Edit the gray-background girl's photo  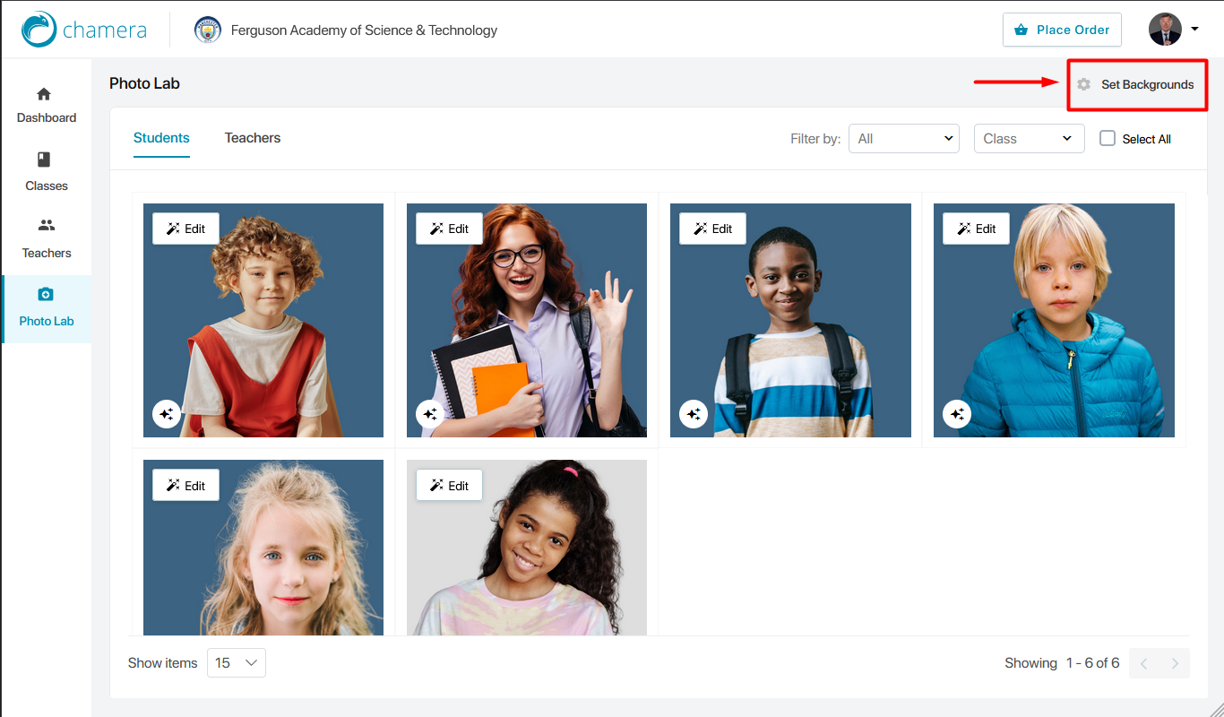(449, 486)
